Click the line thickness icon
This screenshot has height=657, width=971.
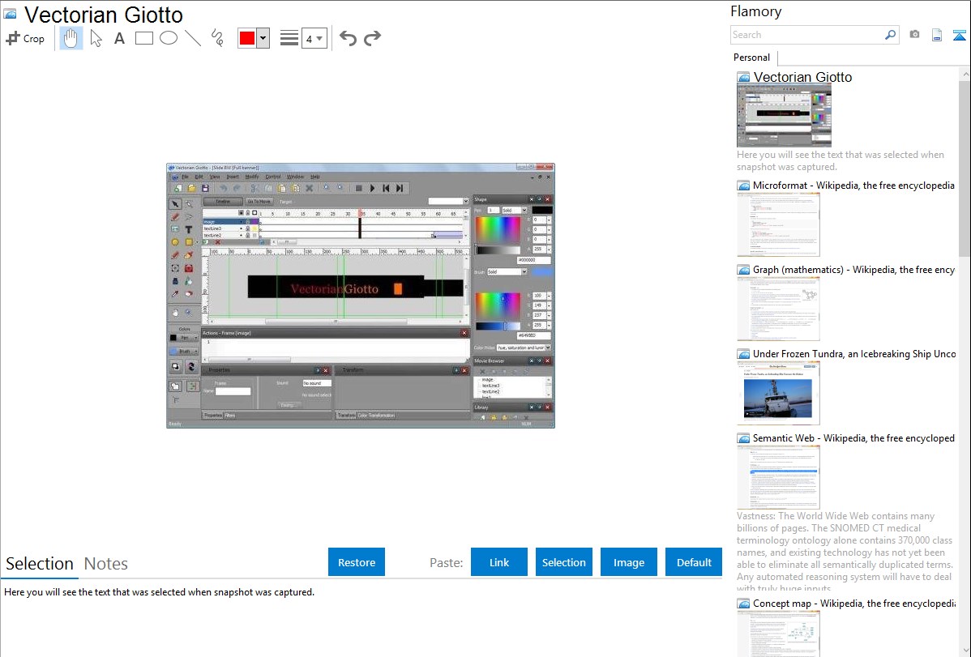289,38
